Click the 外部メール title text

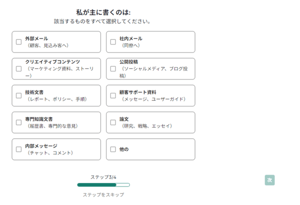tap(36, 38)
